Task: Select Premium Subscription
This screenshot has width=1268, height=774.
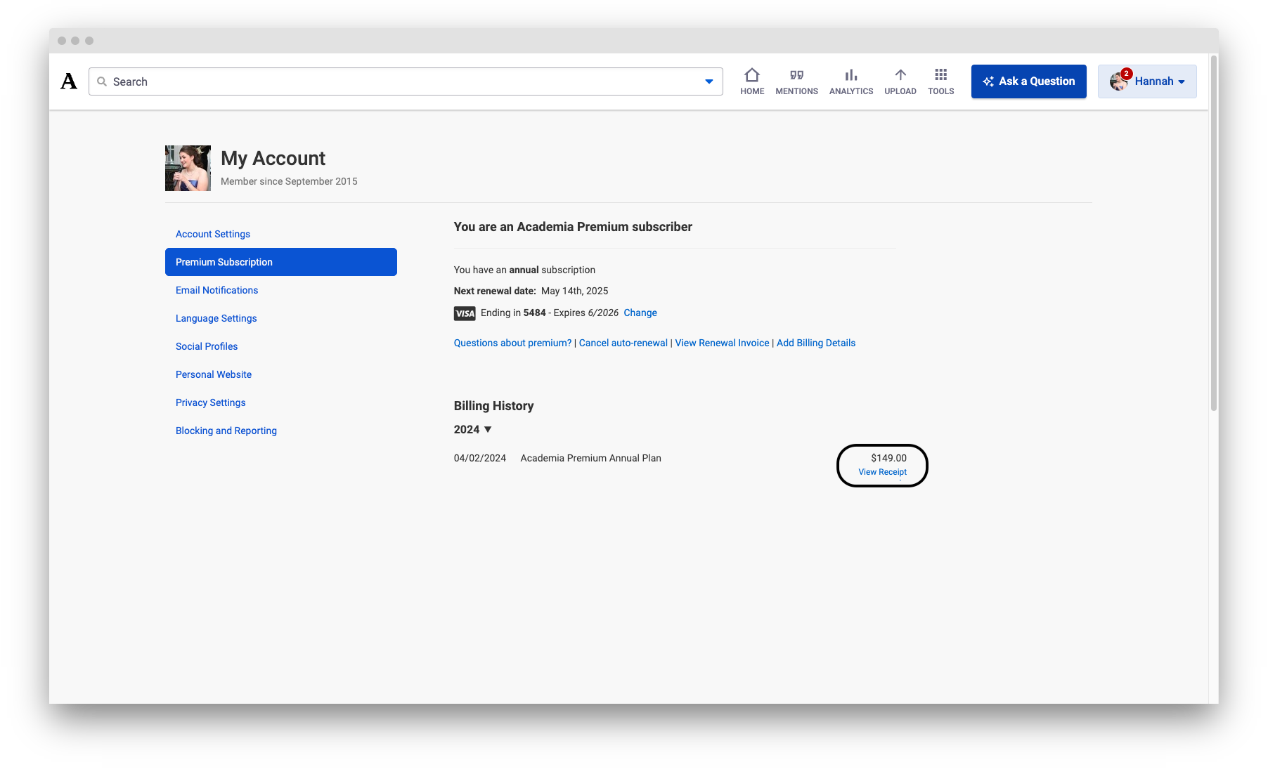Action: [281, 262]
